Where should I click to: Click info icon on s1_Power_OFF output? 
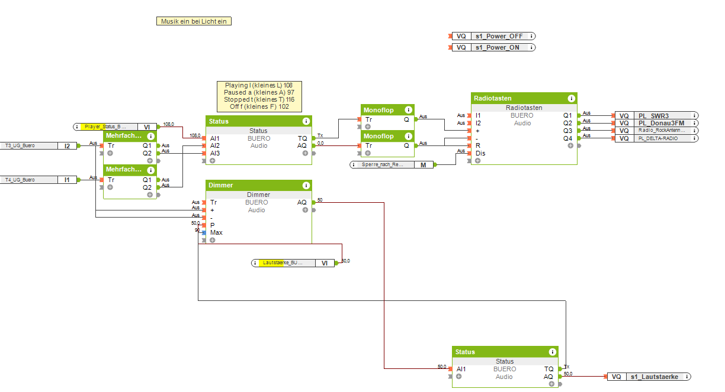531,36
